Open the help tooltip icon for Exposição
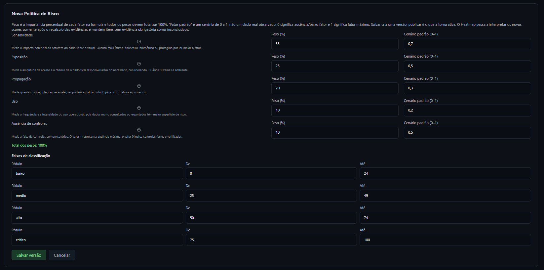Viewport: 544px width, 270px height. [139, 64]
